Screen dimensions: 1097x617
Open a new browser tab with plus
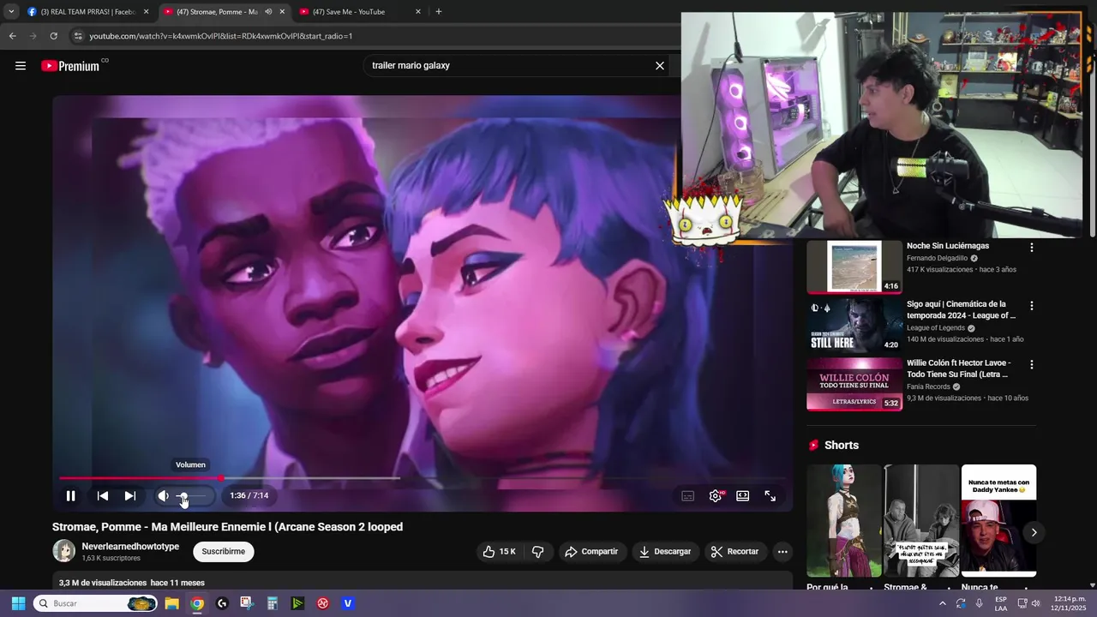(x=439, y=12)
